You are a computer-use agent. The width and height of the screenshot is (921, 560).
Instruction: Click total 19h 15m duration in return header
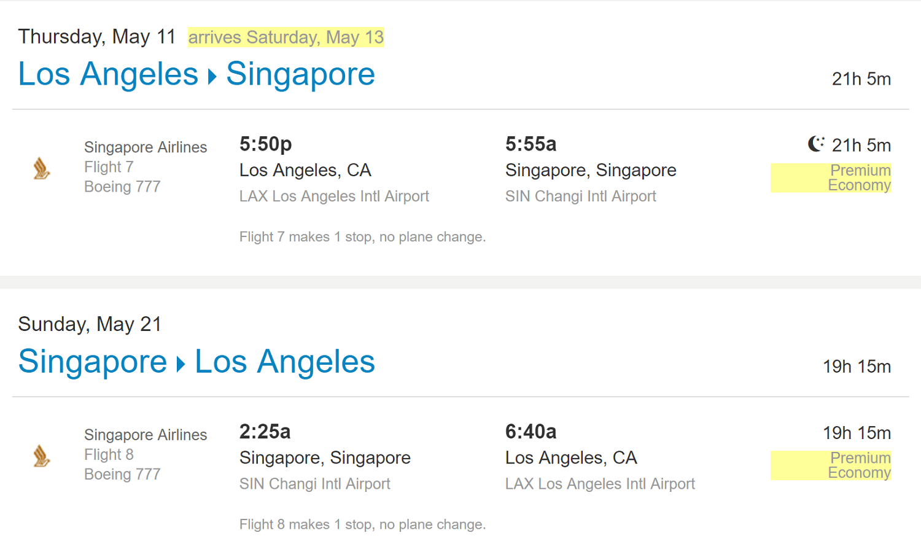(857, 367)
